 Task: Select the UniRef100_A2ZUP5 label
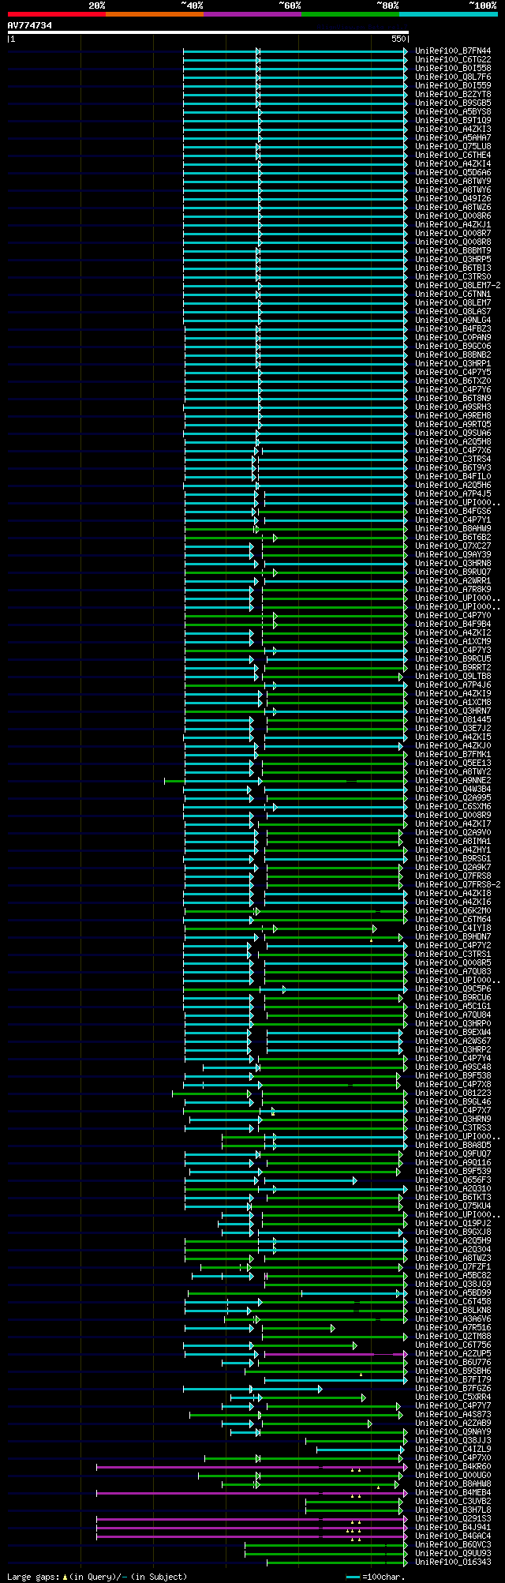[x=453, y=1354]
